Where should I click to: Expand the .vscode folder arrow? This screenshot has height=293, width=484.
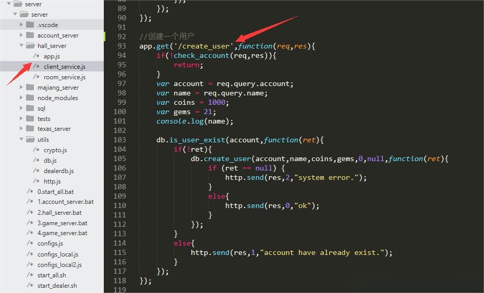pyautogui.click(x=21, y=25)
